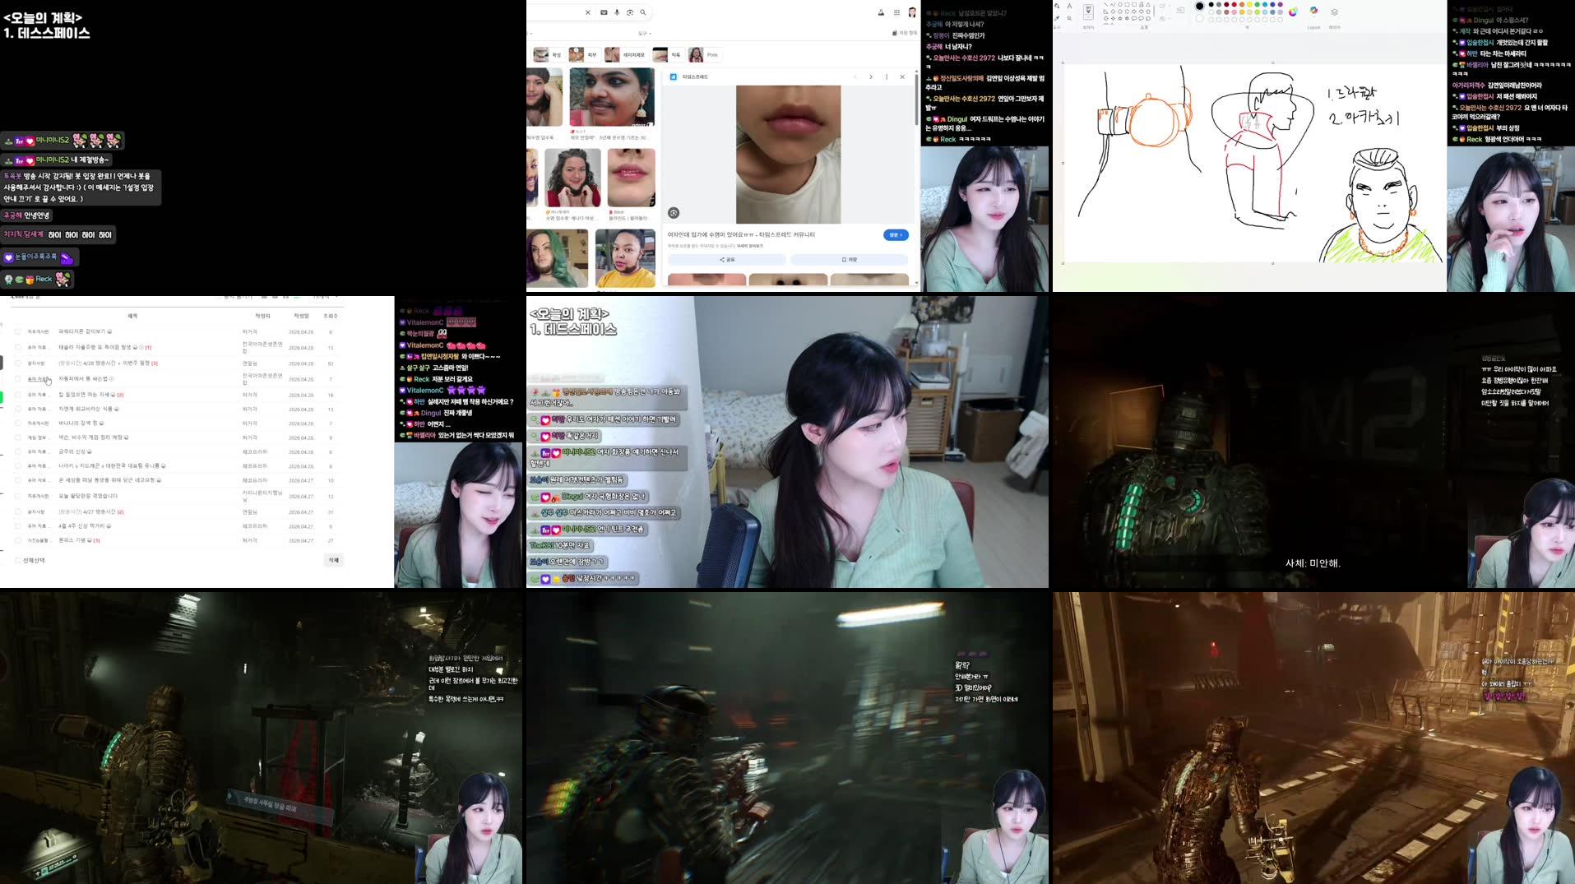Open three-dot menu in image preview
The width and height of the screenshot is (1575, 884).
[887, 76]
